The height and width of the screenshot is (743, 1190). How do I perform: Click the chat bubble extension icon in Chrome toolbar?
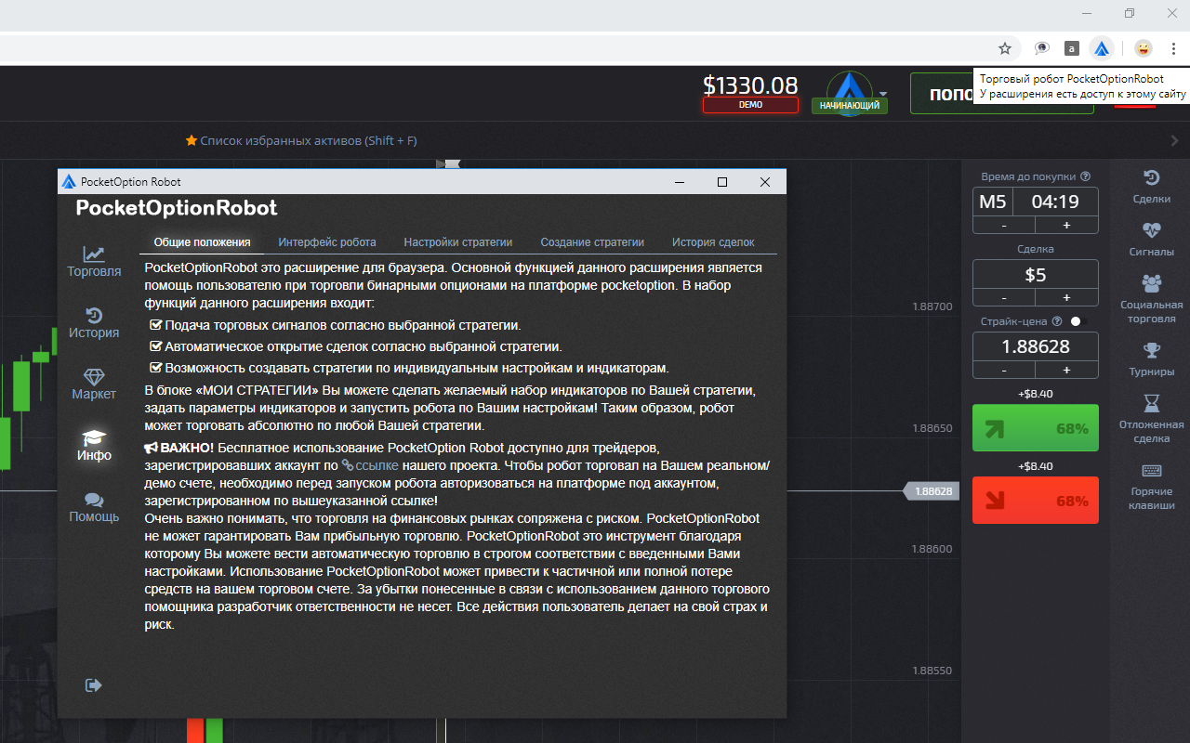1042,48
